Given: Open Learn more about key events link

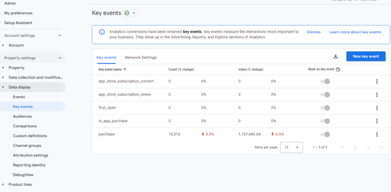Looking at the screenshot, I should (x=355, y=32).
